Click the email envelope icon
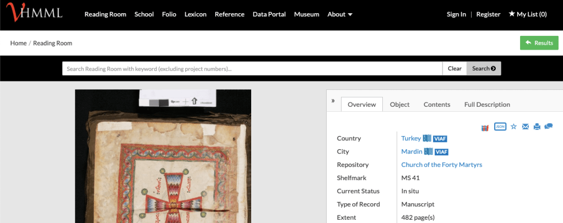The width and height of the screenshot is (563, 223). point(525,127)
